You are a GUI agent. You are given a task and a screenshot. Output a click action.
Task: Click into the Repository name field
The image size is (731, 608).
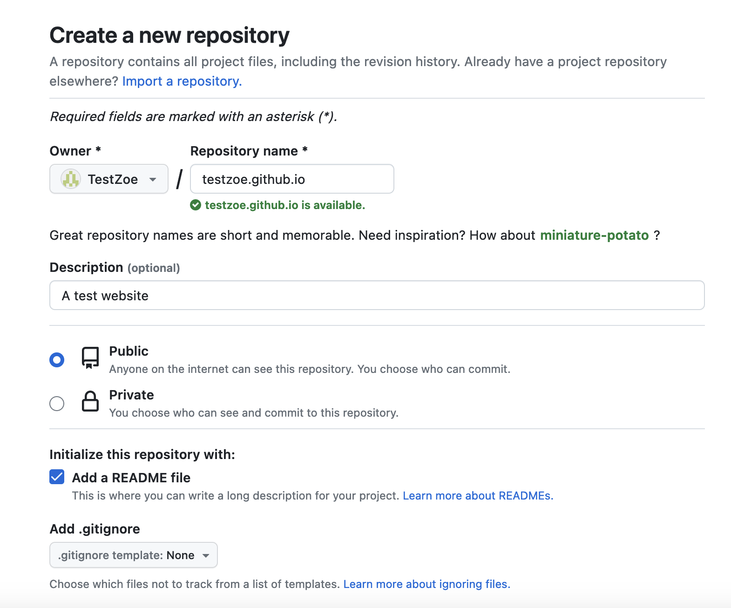pyautogui.click(x=292, y=179)
